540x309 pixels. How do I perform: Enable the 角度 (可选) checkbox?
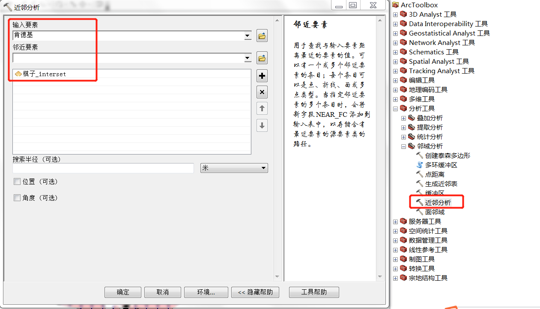point(17,198)
